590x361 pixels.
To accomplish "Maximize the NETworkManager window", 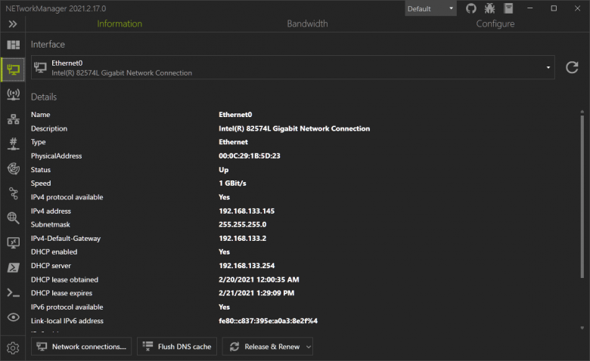I will [554, 8].
